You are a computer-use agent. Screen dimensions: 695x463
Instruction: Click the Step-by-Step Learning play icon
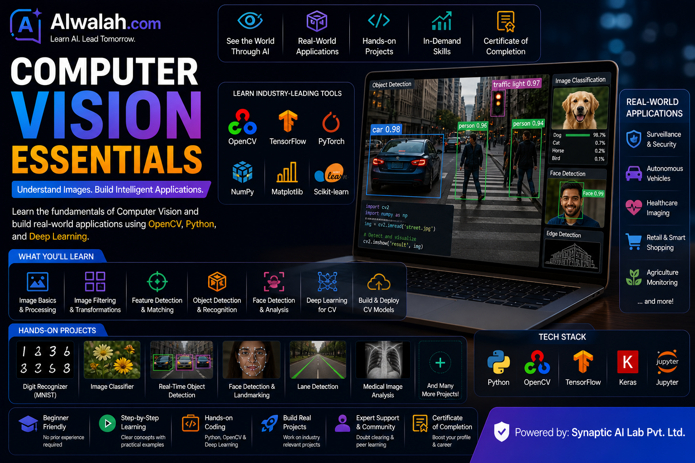click(x=107, y=424)
